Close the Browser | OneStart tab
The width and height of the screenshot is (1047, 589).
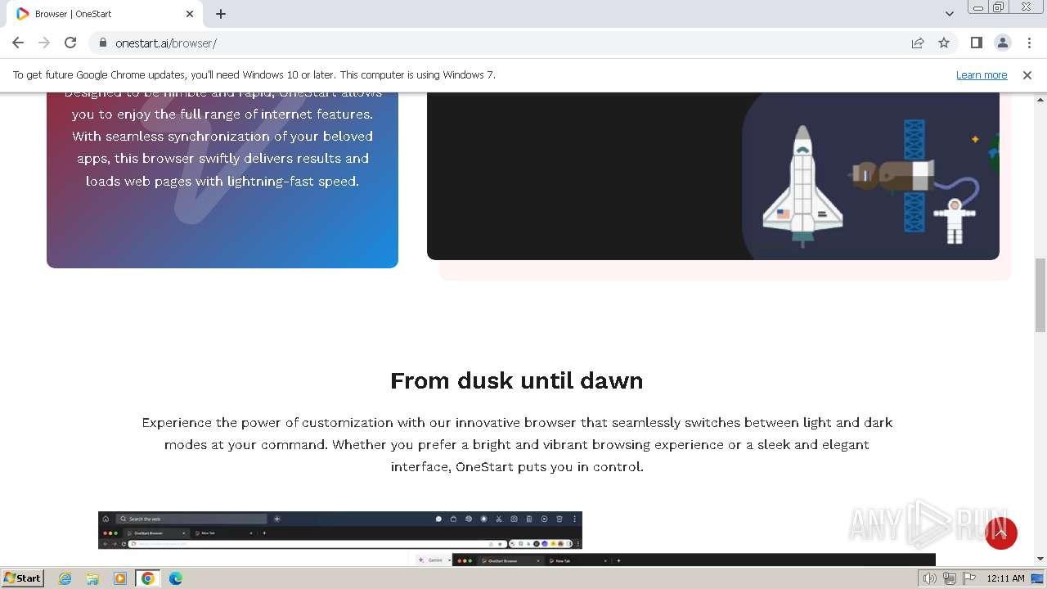pyautogui.click(x=190, y=14)
